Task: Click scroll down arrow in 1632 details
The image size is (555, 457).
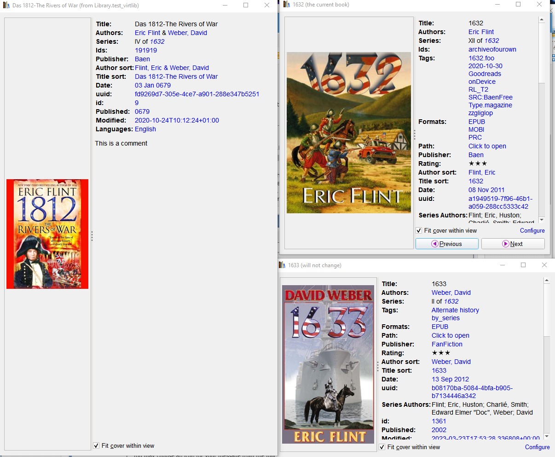Action: point(542,220)
